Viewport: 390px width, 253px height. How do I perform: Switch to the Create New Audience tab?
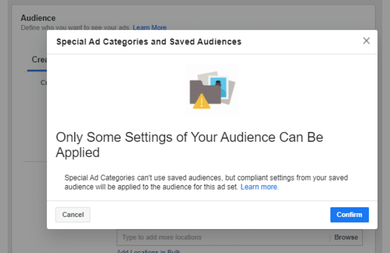coord(39,60)
